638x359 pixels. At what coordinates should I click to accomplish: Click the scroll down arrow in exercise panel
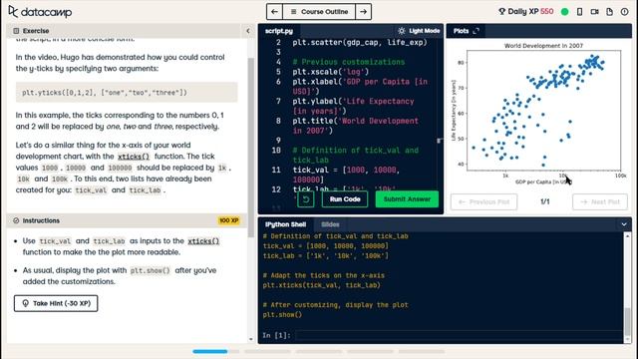point(250,339)
